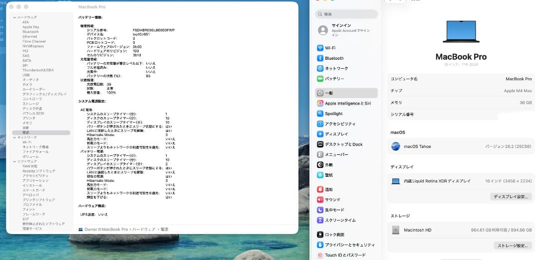Image resolution: width=539 pixels, height=260 pixels.
Task: Open バッテリー settings in System Settings sidebar
Action: pyautogui.click(x=346, y=79)
